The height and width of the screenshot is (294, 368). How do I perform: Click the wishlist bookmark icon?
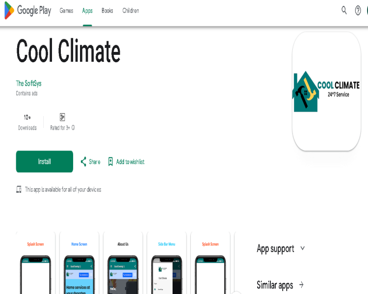pos(110,162)
